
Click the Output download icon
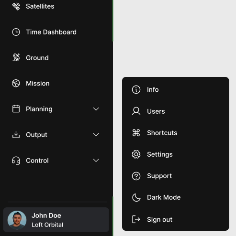tap(16, 135)
